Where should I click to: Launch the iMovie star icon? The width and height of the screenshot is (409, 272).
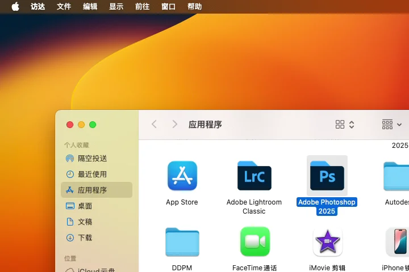pyautogui.click(x=327, y=241)
